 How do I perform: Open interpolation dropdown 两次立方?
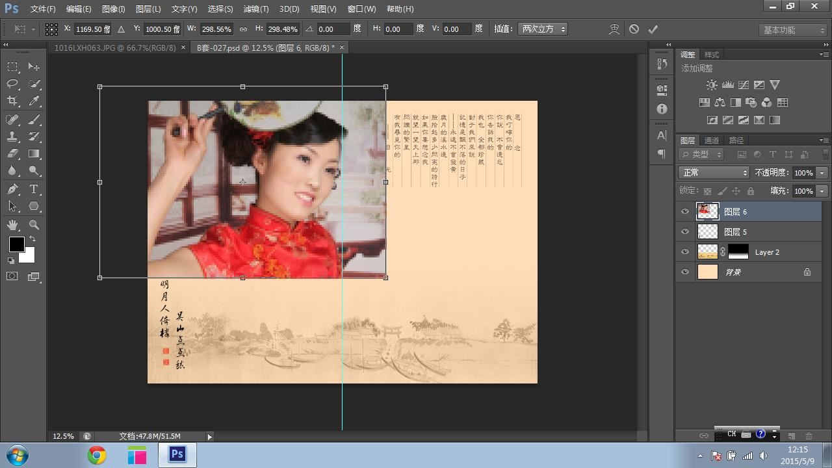[543, 29]
